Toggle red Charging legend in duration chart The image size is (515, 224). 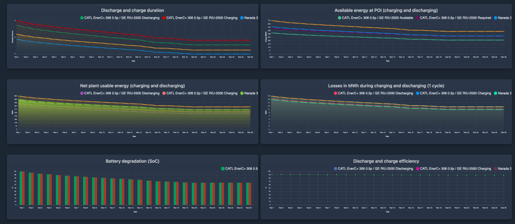[x=165, y=18]
